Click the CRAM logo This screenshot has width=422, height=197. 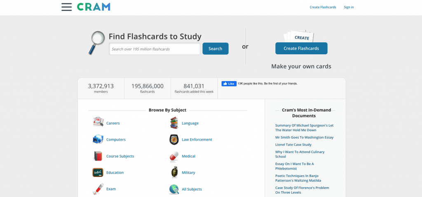coord(94,7)
